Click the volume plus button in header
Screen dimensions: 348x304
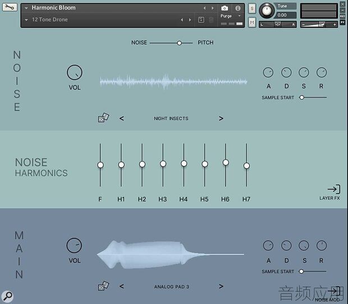(335, 25)
